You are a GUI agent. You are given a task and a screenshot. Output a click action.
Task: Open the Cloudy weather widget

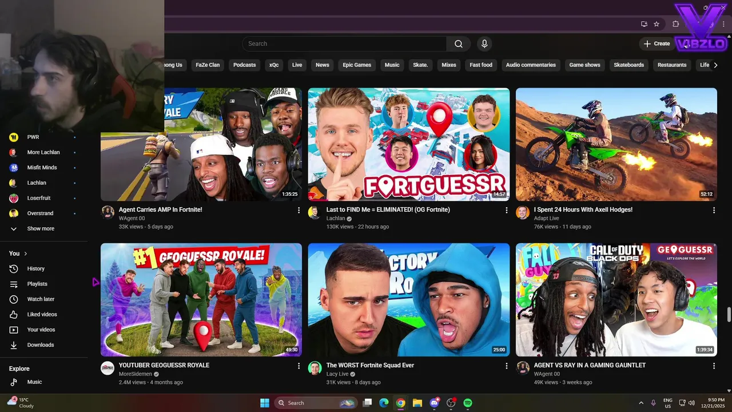tap(21, 403)
